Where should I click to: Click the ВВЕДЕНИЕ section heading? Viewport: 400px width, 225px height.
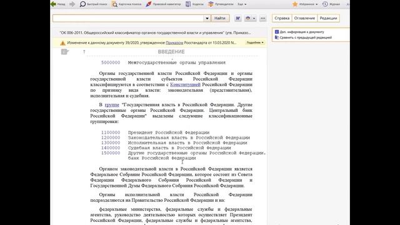(x=171, y=51)
